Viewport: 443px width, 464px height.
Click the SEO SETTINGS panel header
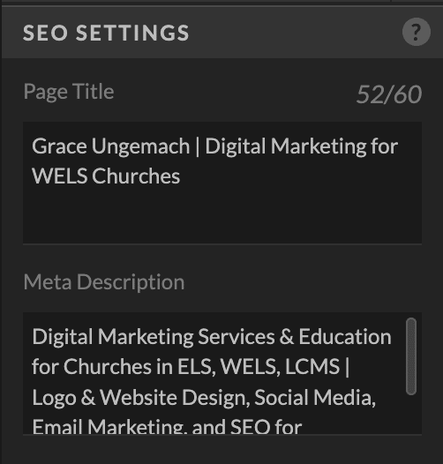(222, 32)
